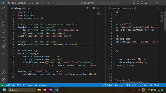Expand the run options dropdown arrow

coord(90,8)
